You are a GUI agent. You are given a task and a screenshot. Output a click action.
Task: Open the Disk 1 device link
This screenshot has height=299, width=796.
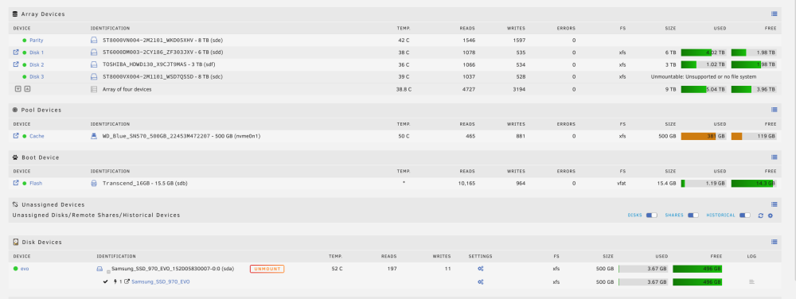pos(37,52)
